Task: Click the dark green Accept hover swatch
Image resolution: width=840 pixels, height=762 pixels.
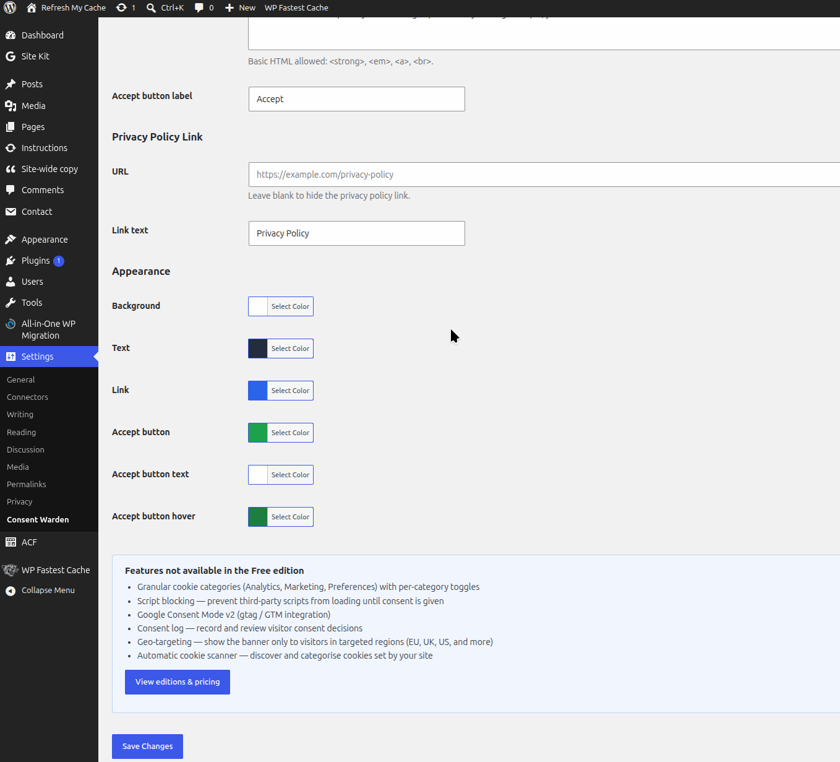Action: (258, 517)
